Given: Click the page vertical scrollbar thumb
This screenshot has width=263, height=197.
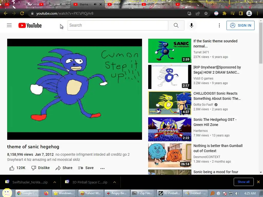Looking at the screenshot, I should (261, 43).
